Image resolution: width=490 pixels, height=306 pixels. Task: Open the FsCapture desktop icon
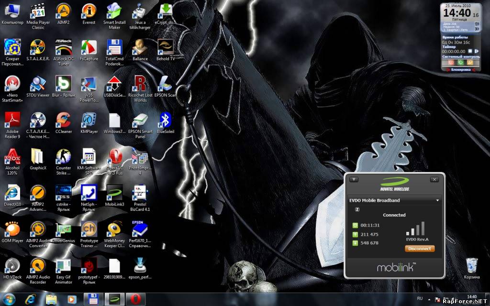click(x=89, y=50)
